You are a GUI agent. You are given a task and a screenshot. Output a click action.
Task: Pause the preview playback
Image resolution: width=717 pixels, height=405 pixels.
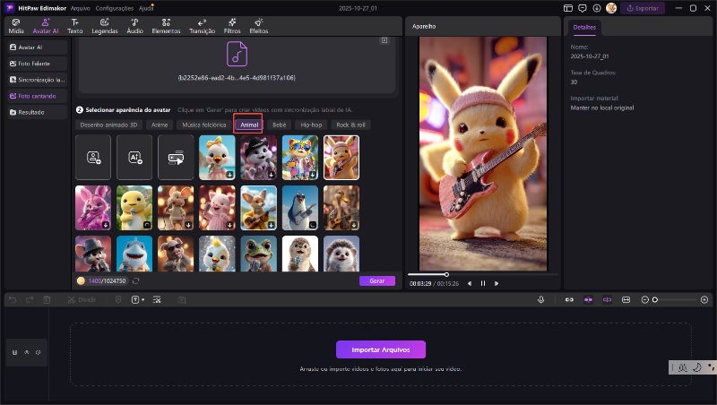(483, 284)
